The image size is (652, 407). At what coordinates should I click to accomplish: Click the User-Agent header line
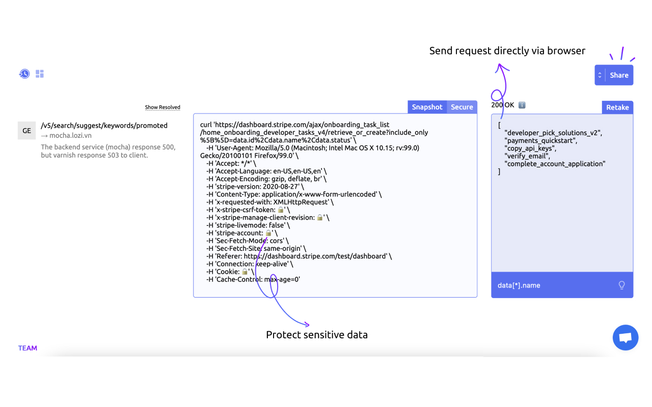tap(310, 152)
